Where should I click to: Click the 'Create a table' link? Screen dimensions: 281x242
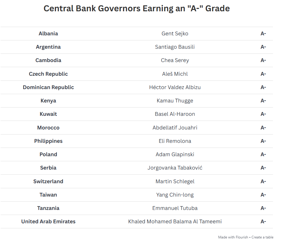pyautogui.click(x=262, y=237)
